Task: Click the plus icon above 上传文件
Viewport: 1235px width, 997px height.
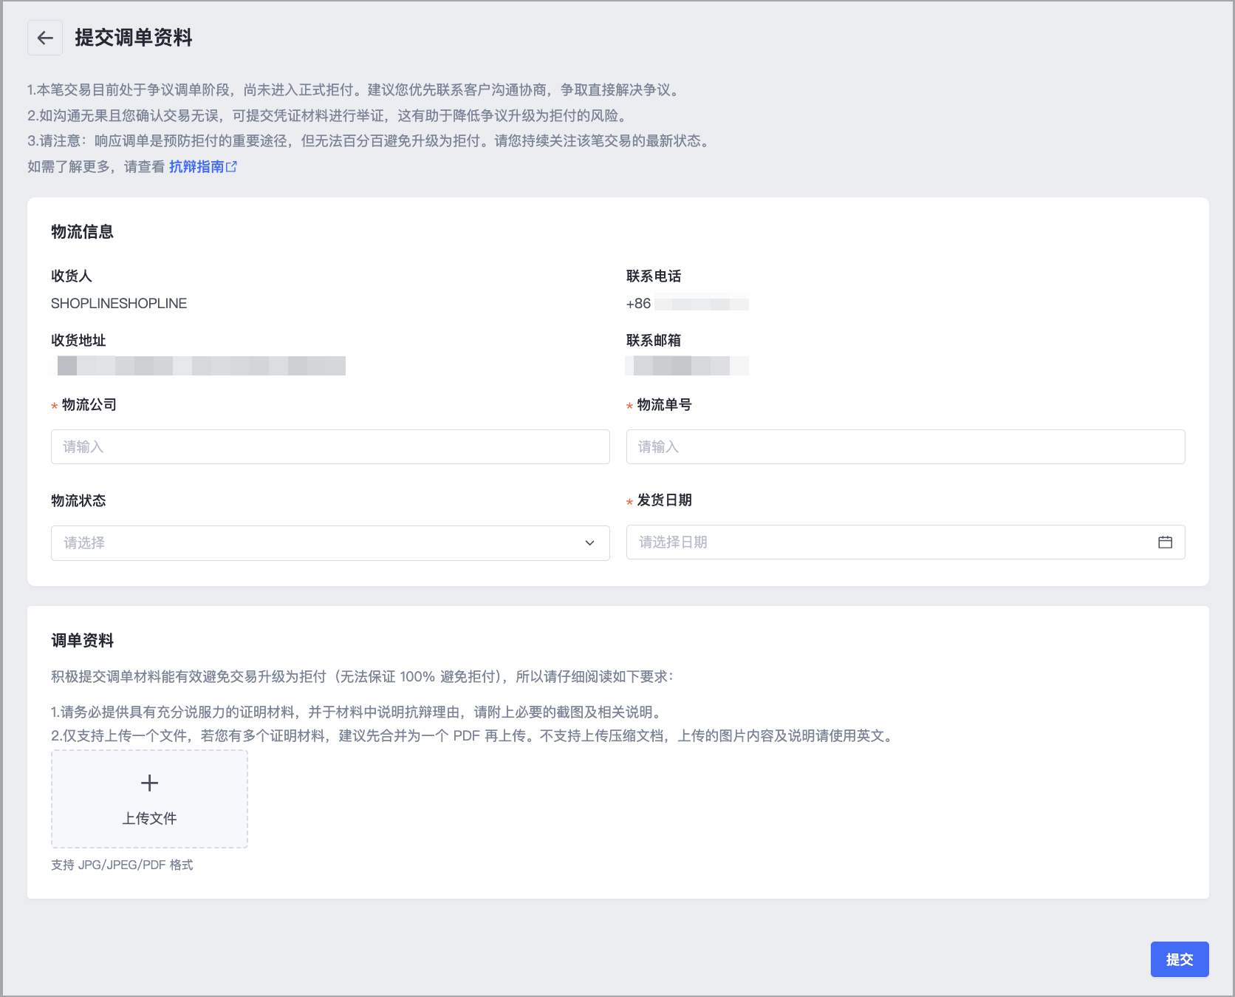Action: [149, 783]
